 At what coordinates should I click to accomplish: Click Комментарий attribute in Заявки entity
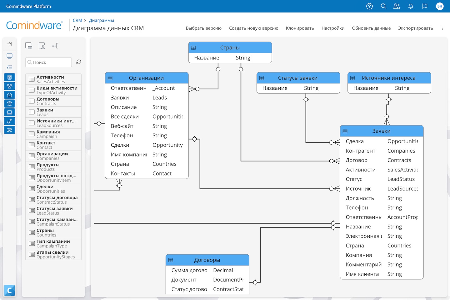[364, 265]
